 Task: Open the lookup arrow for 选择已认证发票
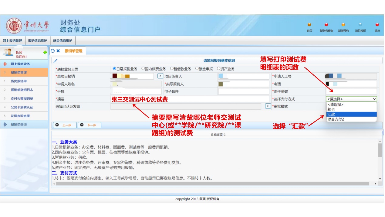pyautogui.click(x=268, y=106)
